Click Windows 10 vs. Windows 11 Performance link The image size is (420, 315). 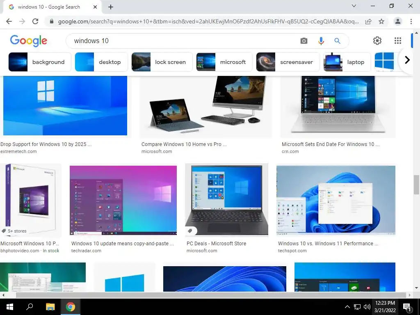328,244
